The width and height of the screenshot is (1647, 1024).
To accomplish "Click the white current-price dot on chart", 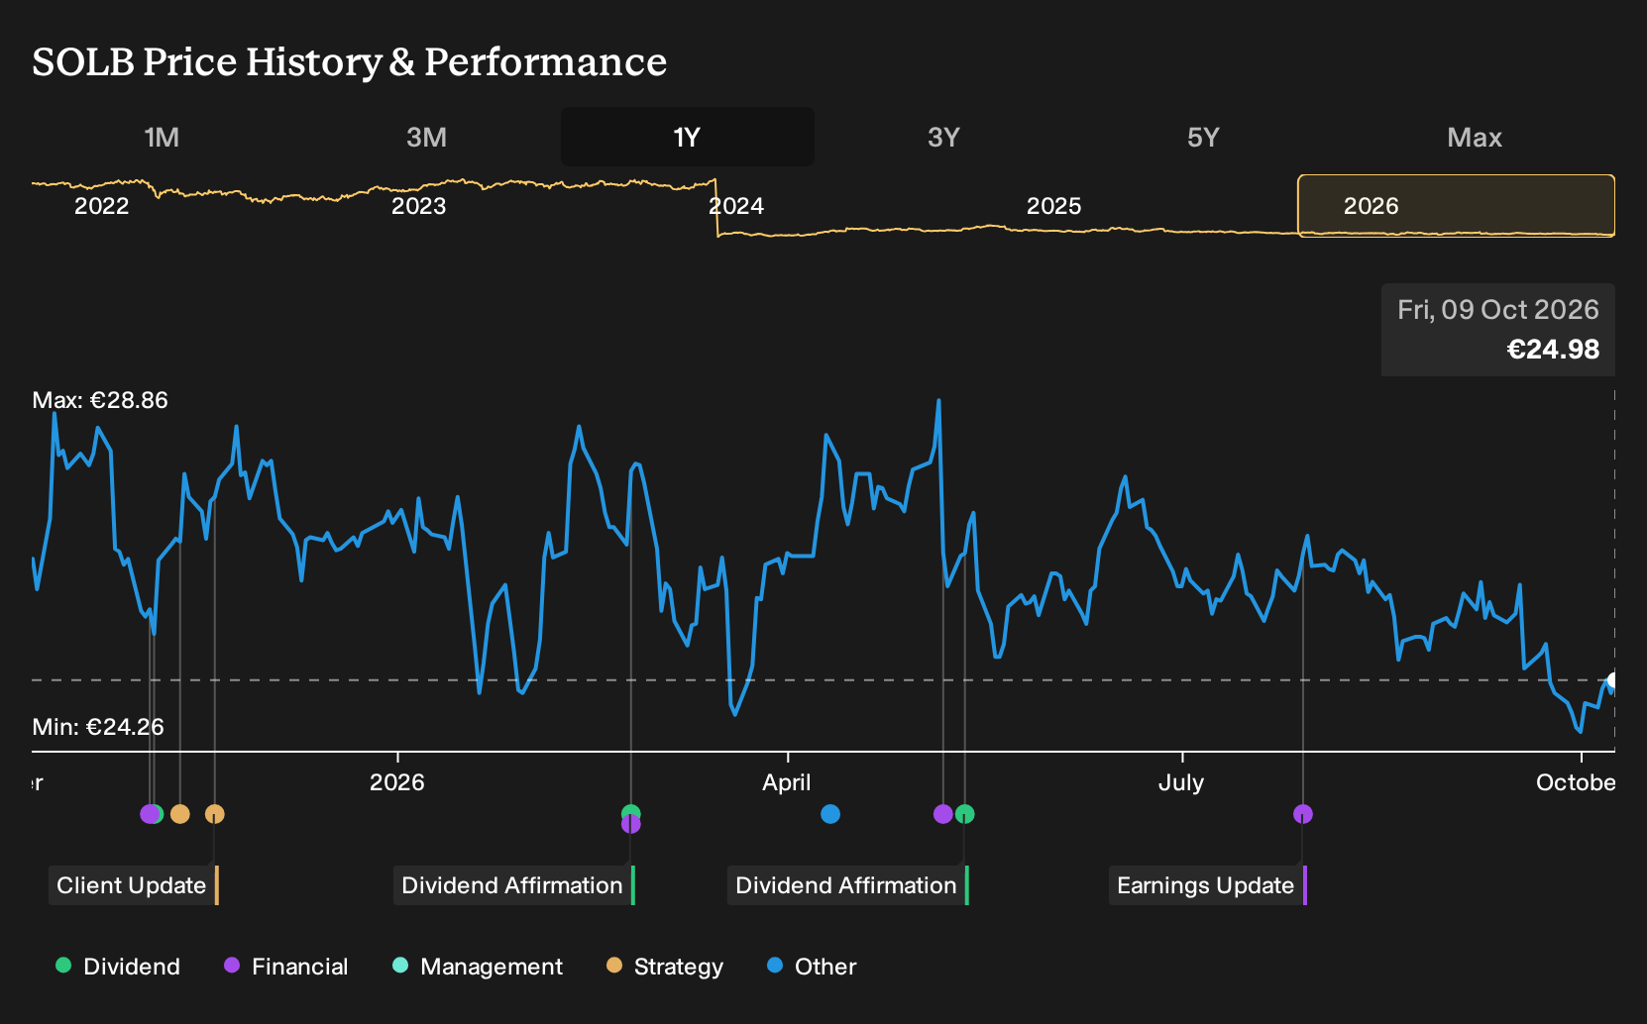I will click(x=1613, y=680).
